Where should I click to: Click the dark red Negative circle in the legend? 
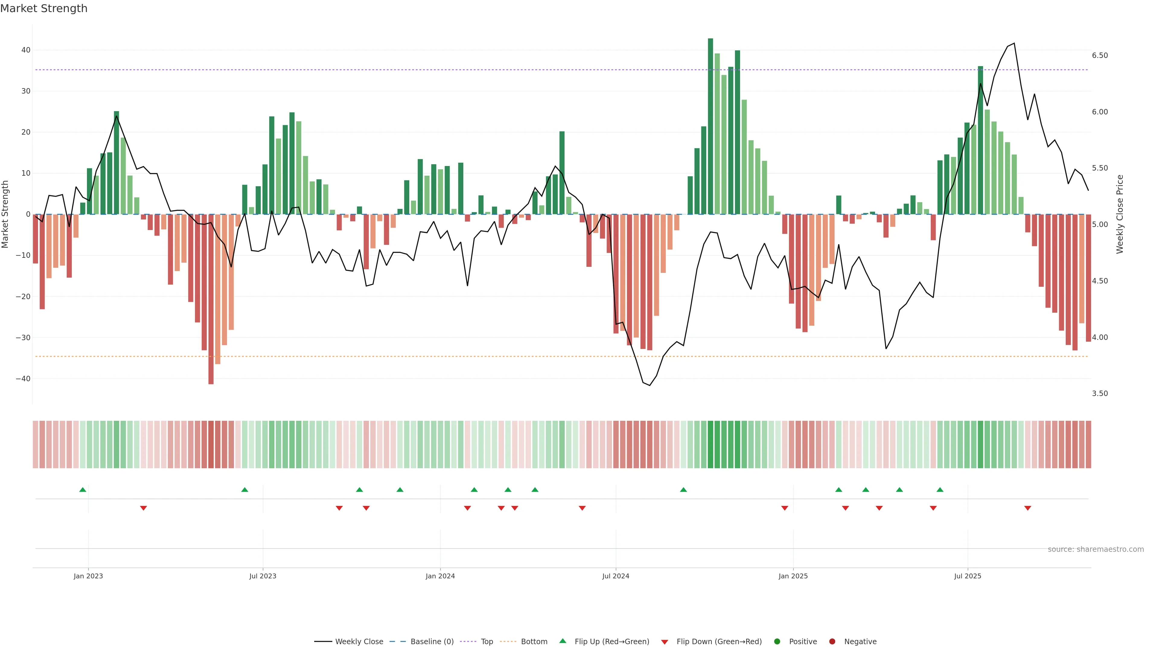pos(832,641)
